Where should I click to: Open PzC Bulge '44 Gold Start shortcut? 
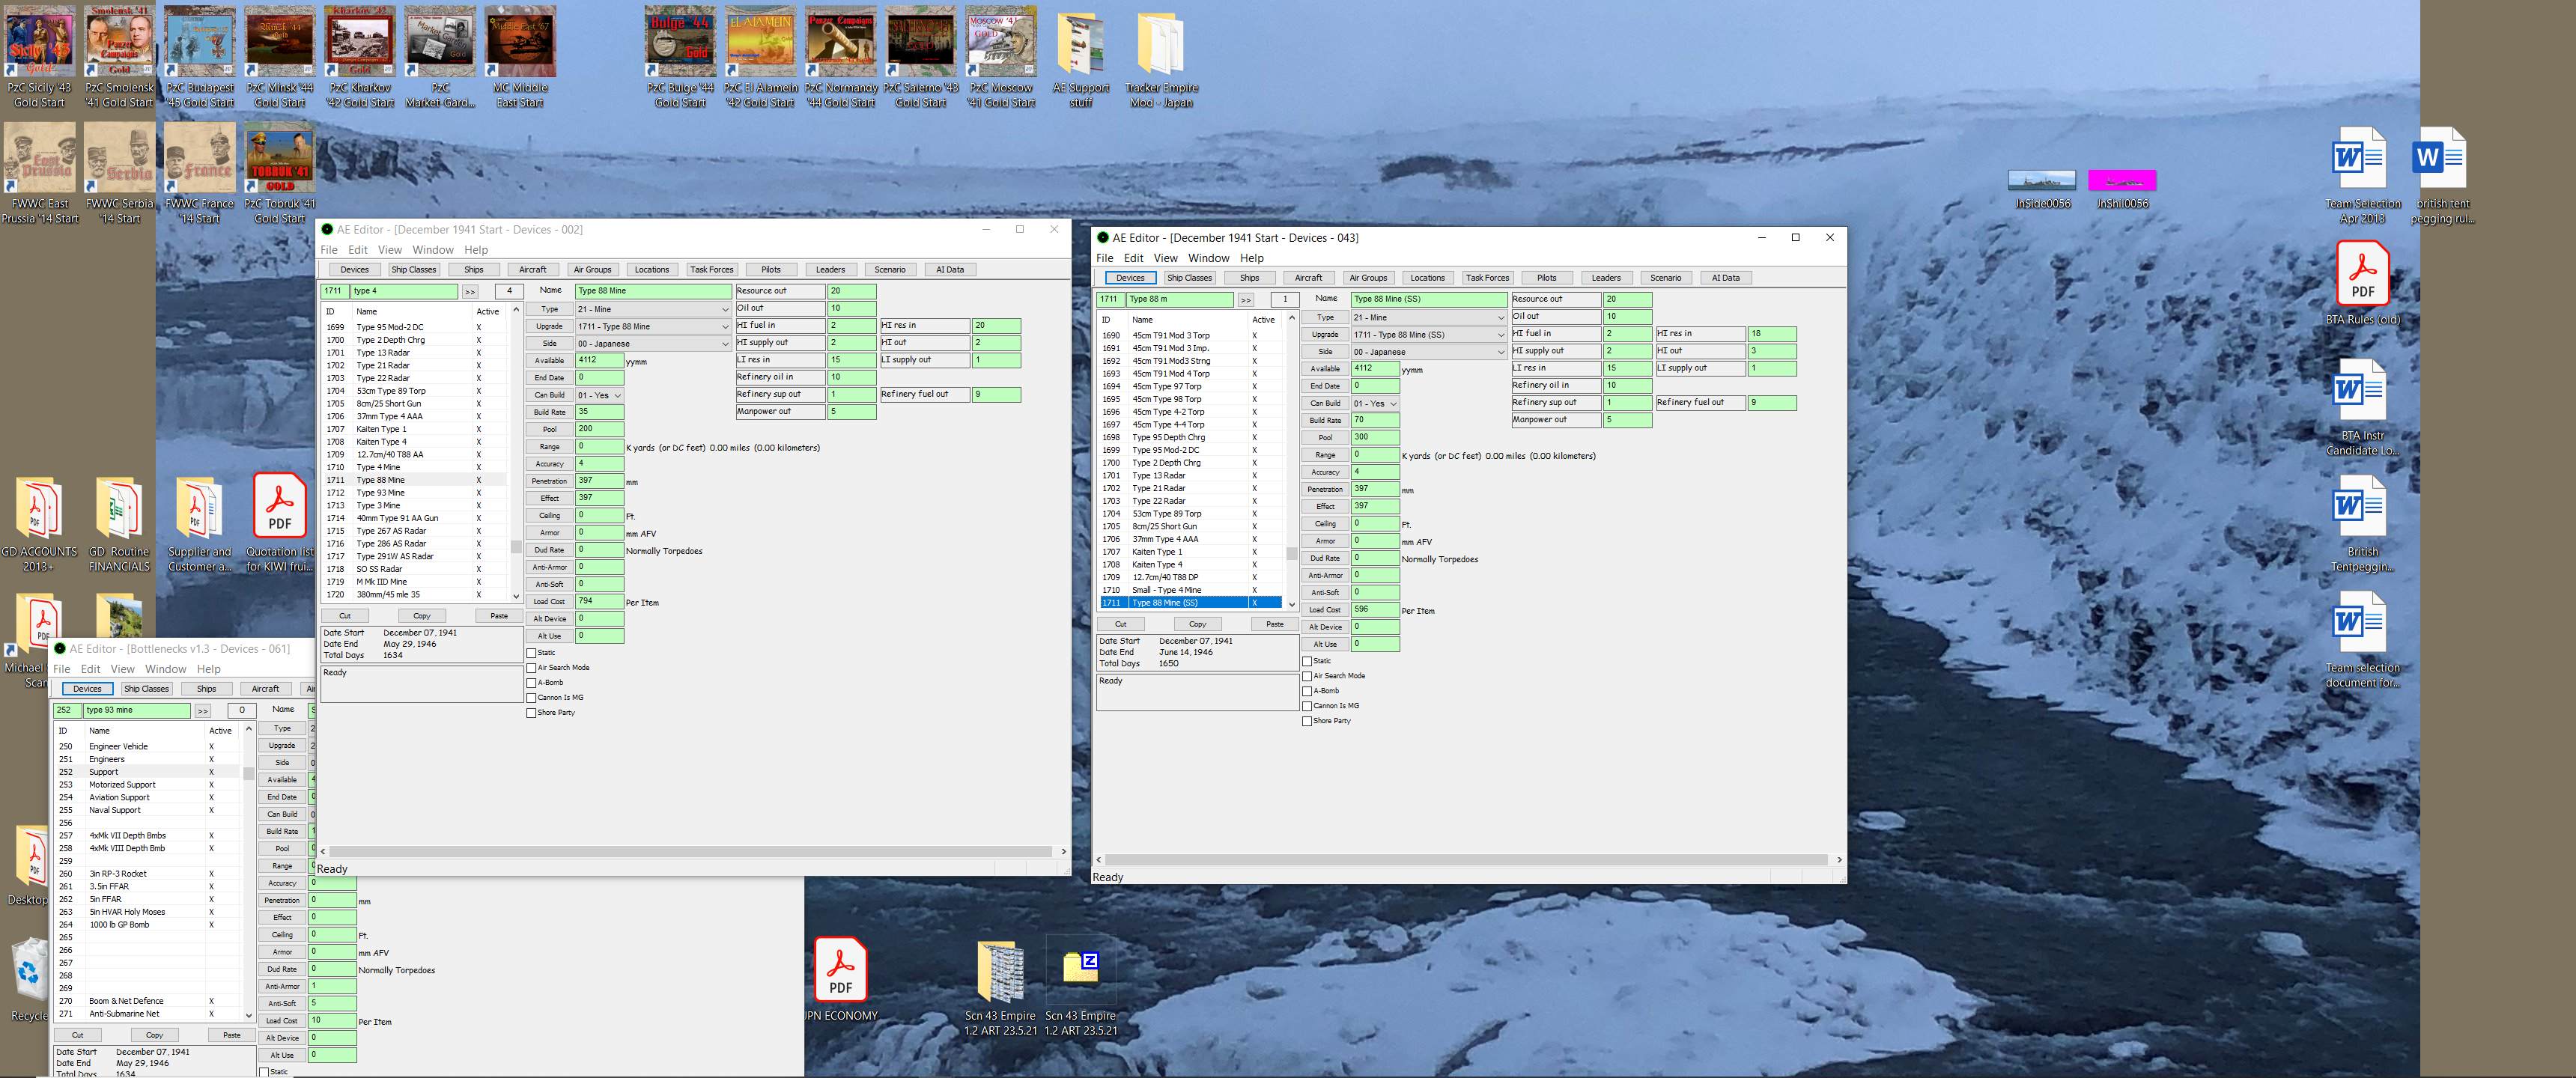pos(680,57)
